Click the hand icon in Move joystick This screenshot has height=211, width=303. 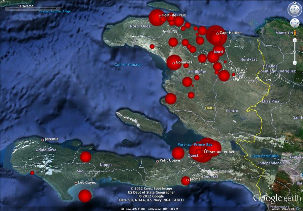tap(295, 23)
